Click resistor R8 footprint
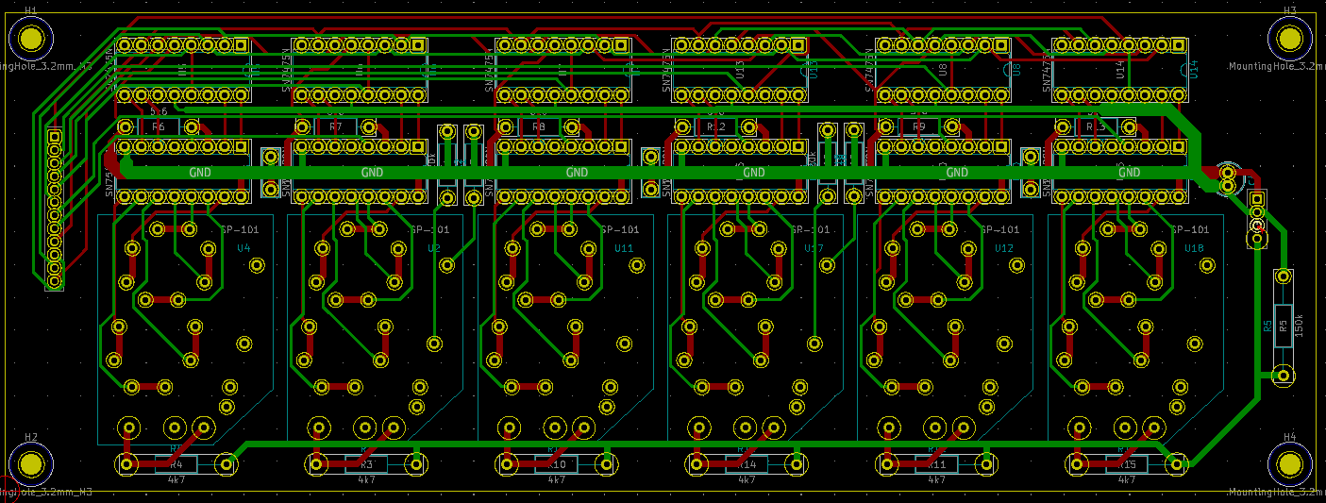Screen dimensions: 1326x503 coord(538,127)
